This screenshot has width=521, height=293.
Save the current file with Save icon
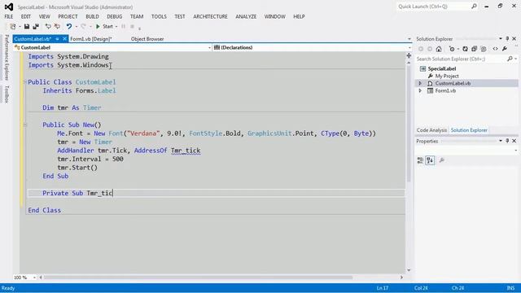coord(27,26)
